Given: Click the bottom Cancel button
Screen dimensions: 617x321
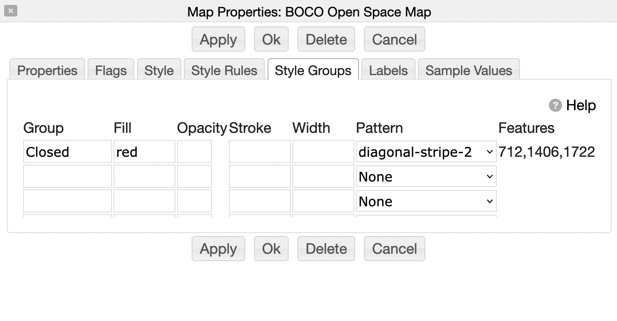Looking at the screenshot, I should (x=394, y=249).
